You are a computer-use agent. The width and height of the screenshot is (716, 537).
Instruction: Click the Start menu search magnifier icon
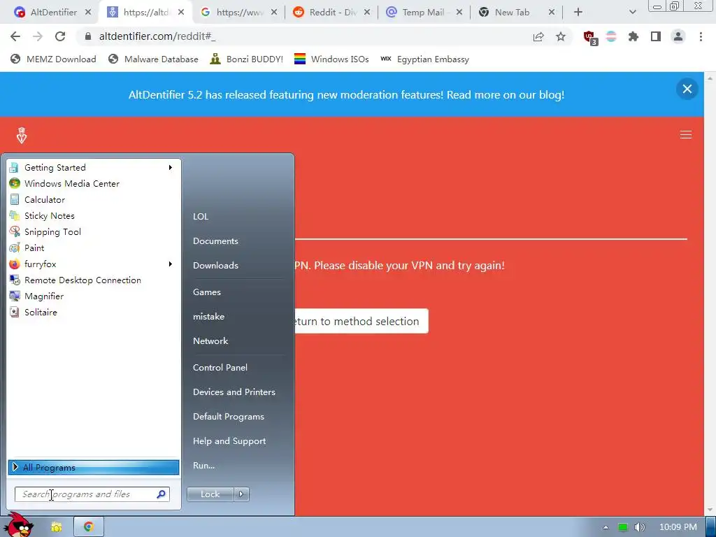[162, 494]
